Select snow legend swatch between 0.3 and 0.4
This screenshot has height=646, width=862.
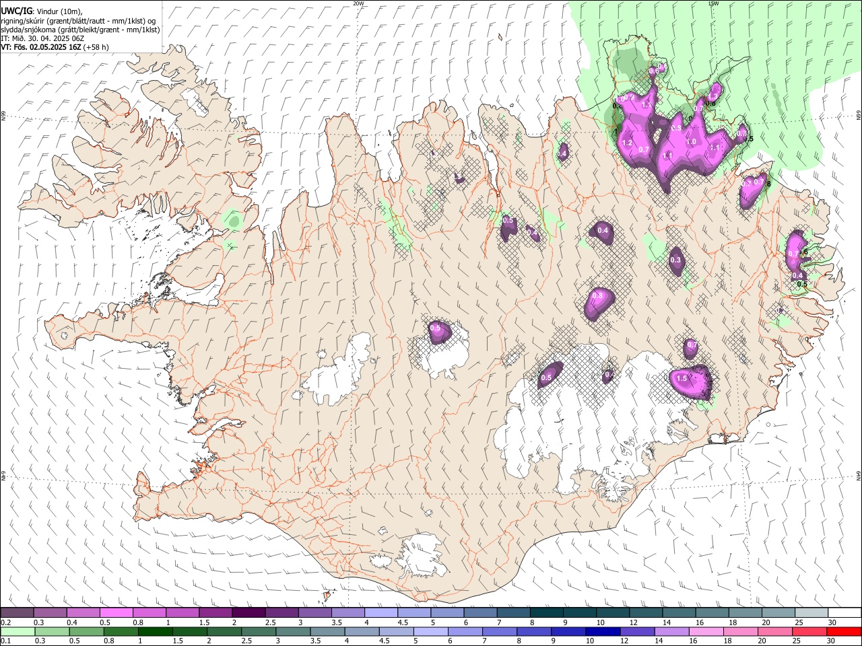click(50, 613)
